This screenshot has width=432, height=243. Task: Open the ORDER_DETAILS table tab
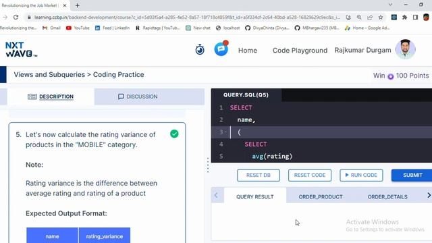tap(387, 196)
